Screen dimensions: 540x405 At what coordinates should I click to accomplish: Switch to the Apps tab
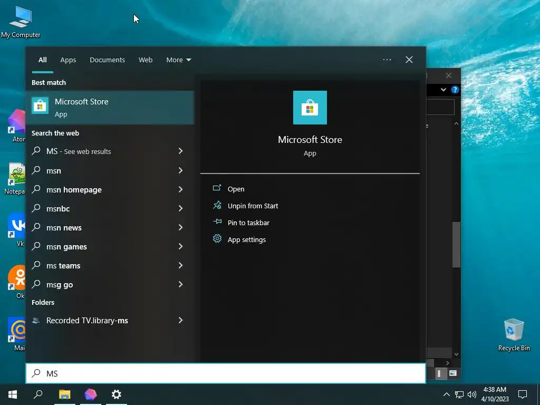tap(68, 60)
